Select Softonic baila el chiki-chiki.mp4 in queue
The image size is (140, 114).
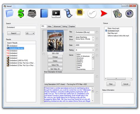118,36
